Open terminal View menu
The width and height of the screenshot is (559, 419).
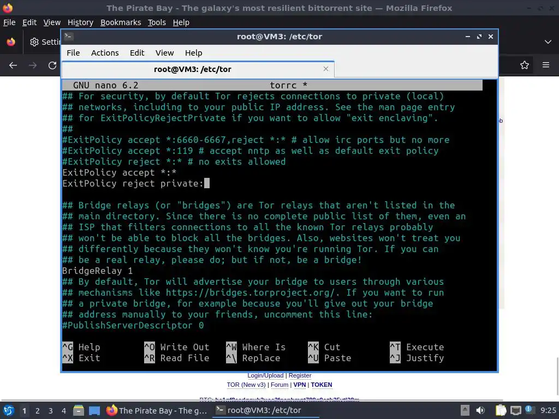[x=164, y=53]
